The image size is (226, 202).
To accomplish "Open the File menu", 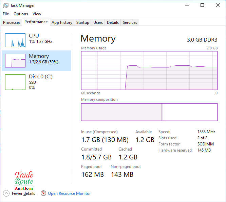I will click(x=6, y=14).
